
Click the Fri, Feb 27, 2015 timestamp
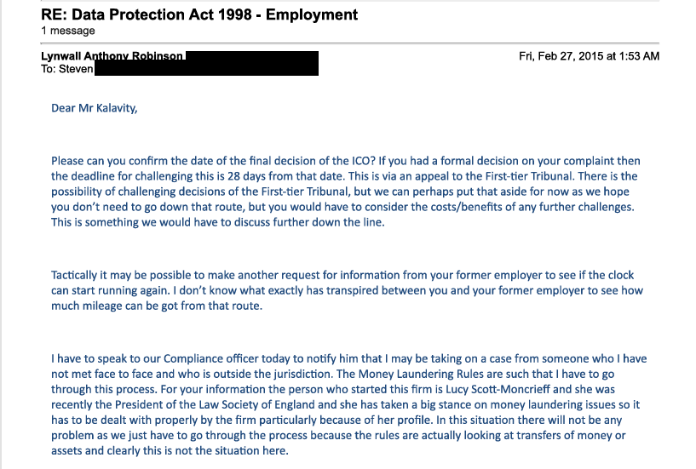pos(589,56)
